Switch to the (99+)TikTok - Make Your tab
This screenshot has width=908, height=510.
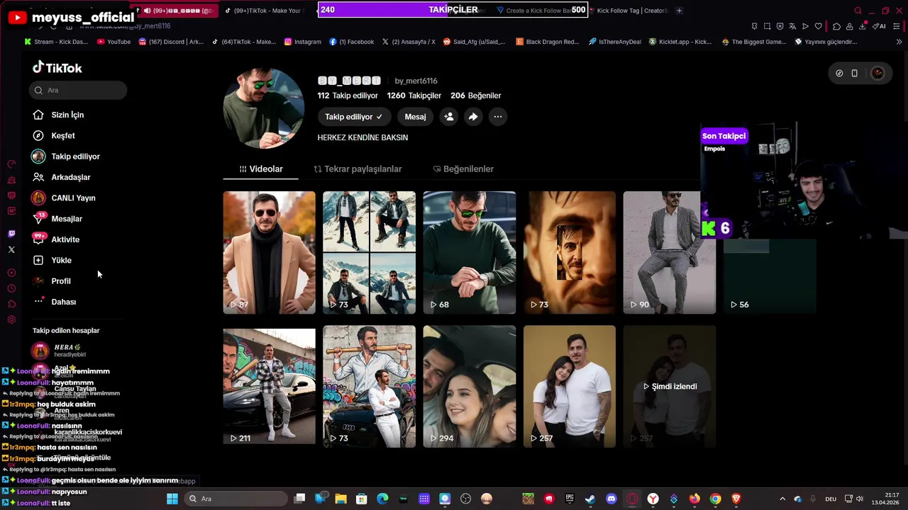pyautogui.click(x=262, y=11)
